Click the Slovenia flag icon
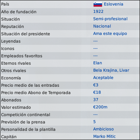This screenshot has width=140, height=140. click(98, 4)
